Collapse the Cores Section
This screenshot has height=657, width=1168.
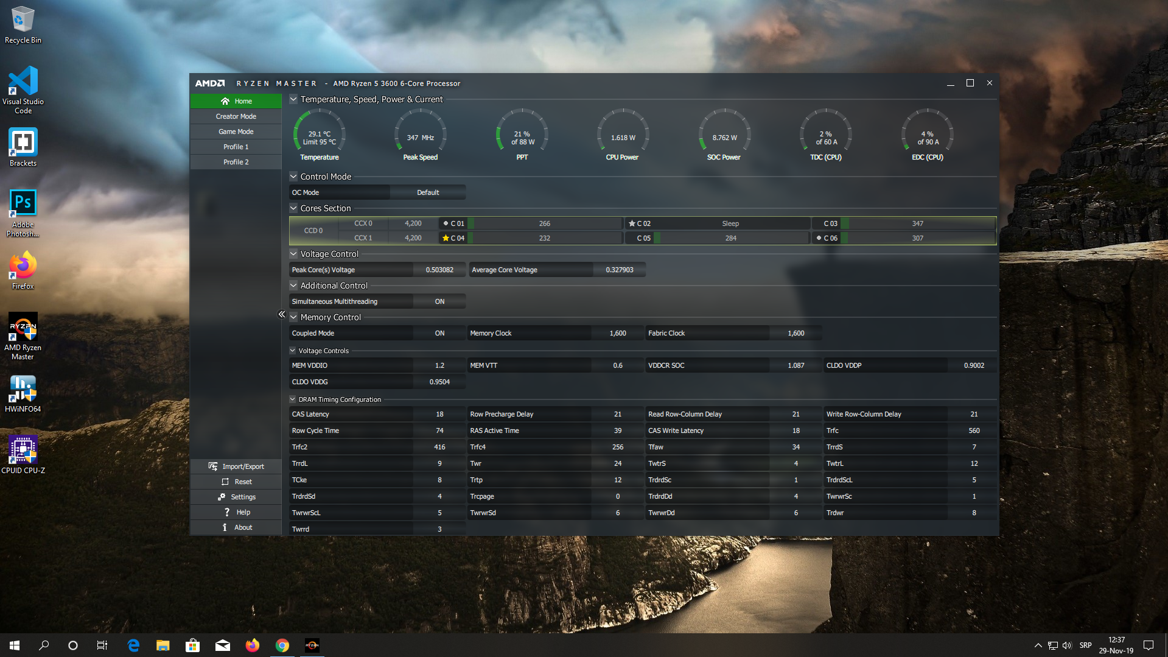[293, 208]
